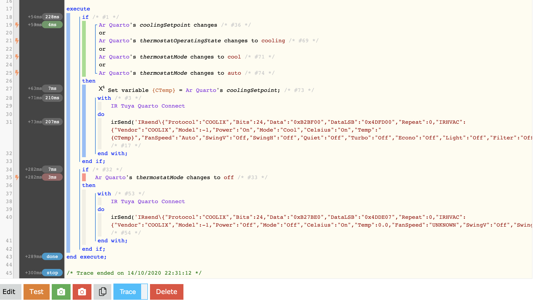Image resolution: width=555 pixels, height=306 pixels.
Task: Click the Set variable {CTemp} statement
Action: [x=194, y=90]
